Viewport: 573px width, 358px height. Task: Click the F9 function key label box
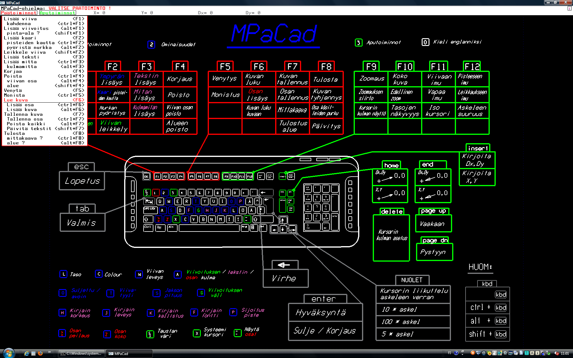pyautogui.click(x=371, y=66)
